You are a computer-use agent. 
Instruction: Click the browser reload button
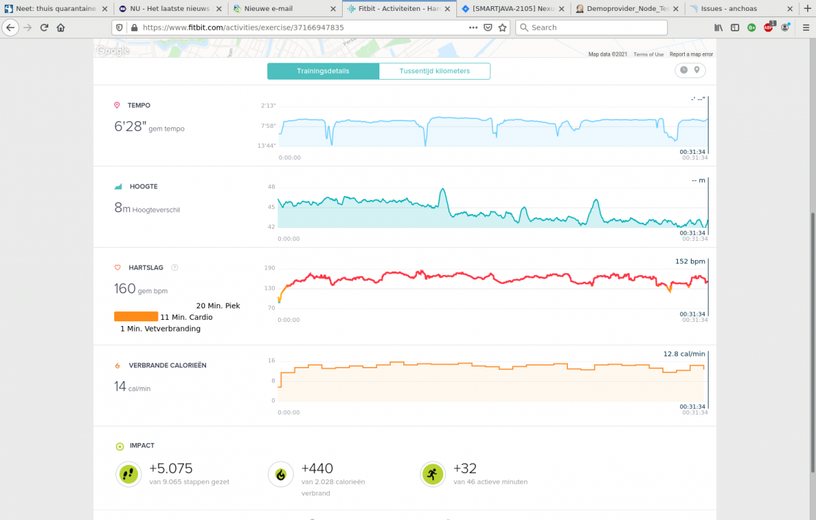pyautogui.click(x=44, y=28)
